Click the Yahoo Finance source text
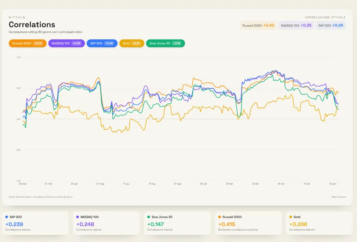Viewport: 357px width, 242px height. click(40, 197)
